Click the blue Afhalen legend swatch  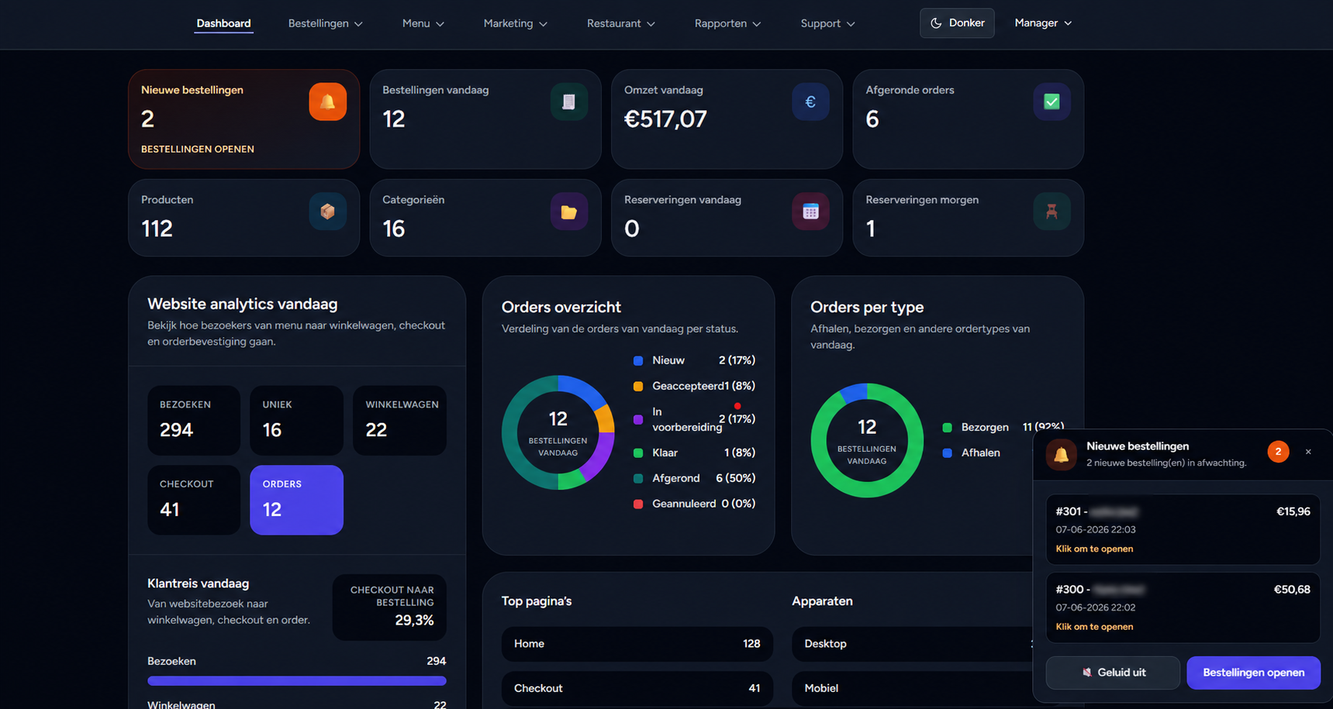click(x=947, y=453)
